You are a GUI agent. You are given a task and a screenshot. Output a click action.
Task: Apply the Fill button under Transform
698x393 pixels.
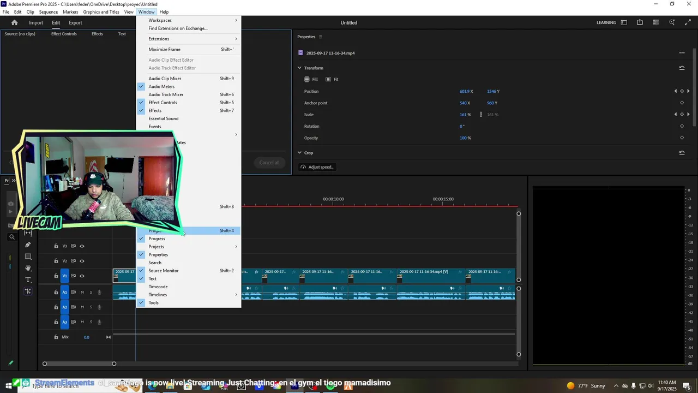(x=311, y=79)
